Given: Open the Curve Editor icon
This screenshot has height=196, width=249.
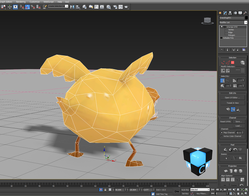Looking at the screenshot, I should click(96, 7).
